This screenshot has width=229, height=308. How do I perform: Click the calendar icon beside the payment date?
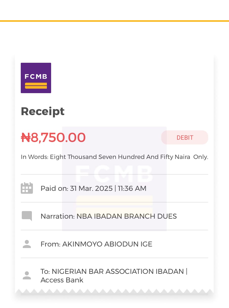tap(27, 188)
